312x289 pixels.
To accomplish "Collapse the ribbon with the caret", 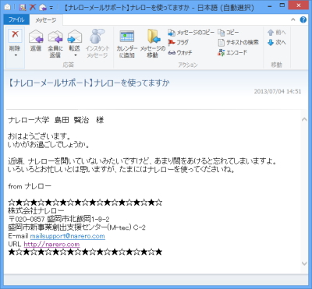I will 293,19.
